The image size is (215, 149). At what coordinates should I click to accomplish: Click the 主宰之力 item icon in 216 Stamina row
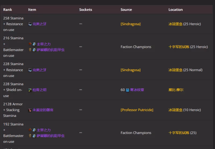(34, 44)
